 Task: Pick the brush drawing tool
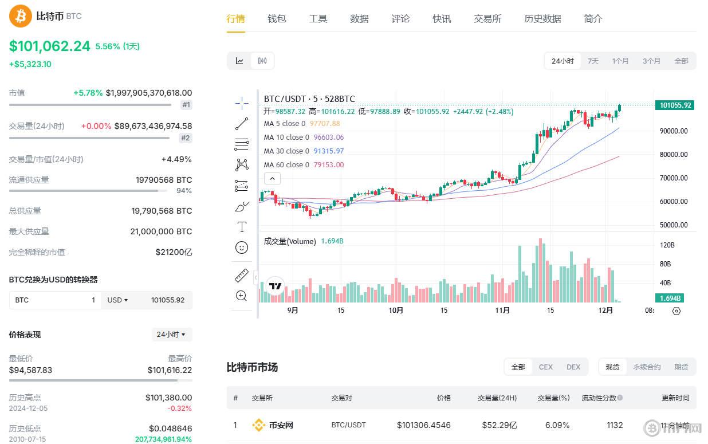click(x=242, y=206)
